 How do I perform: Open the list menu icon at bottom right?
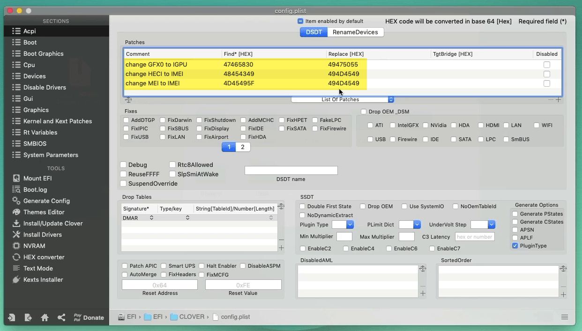pos(565,317)
